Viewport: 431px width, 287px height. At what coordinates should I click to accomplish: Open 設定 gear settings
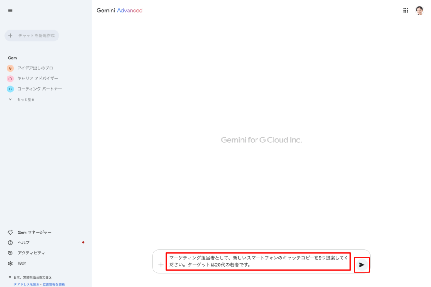click(x=22, y=263)
